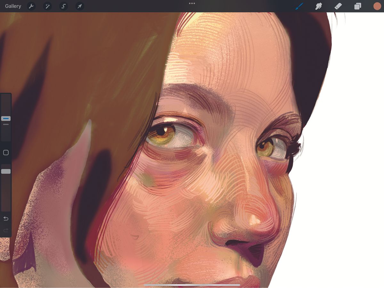
Task: Tap the undo arrow in the sidebar
Action: point(5,219)
